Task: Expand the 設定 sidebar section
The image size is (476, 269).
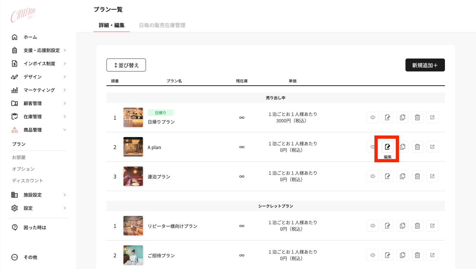Action: (28, 208)
